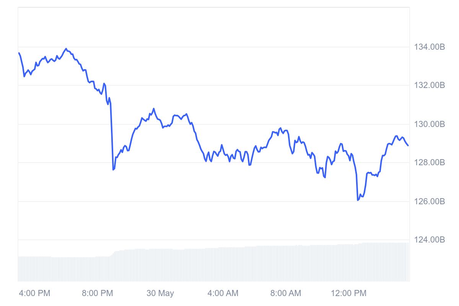Select the 130.00B y-axis label
Screen dimensions: 459x306
tap(430, 124)
